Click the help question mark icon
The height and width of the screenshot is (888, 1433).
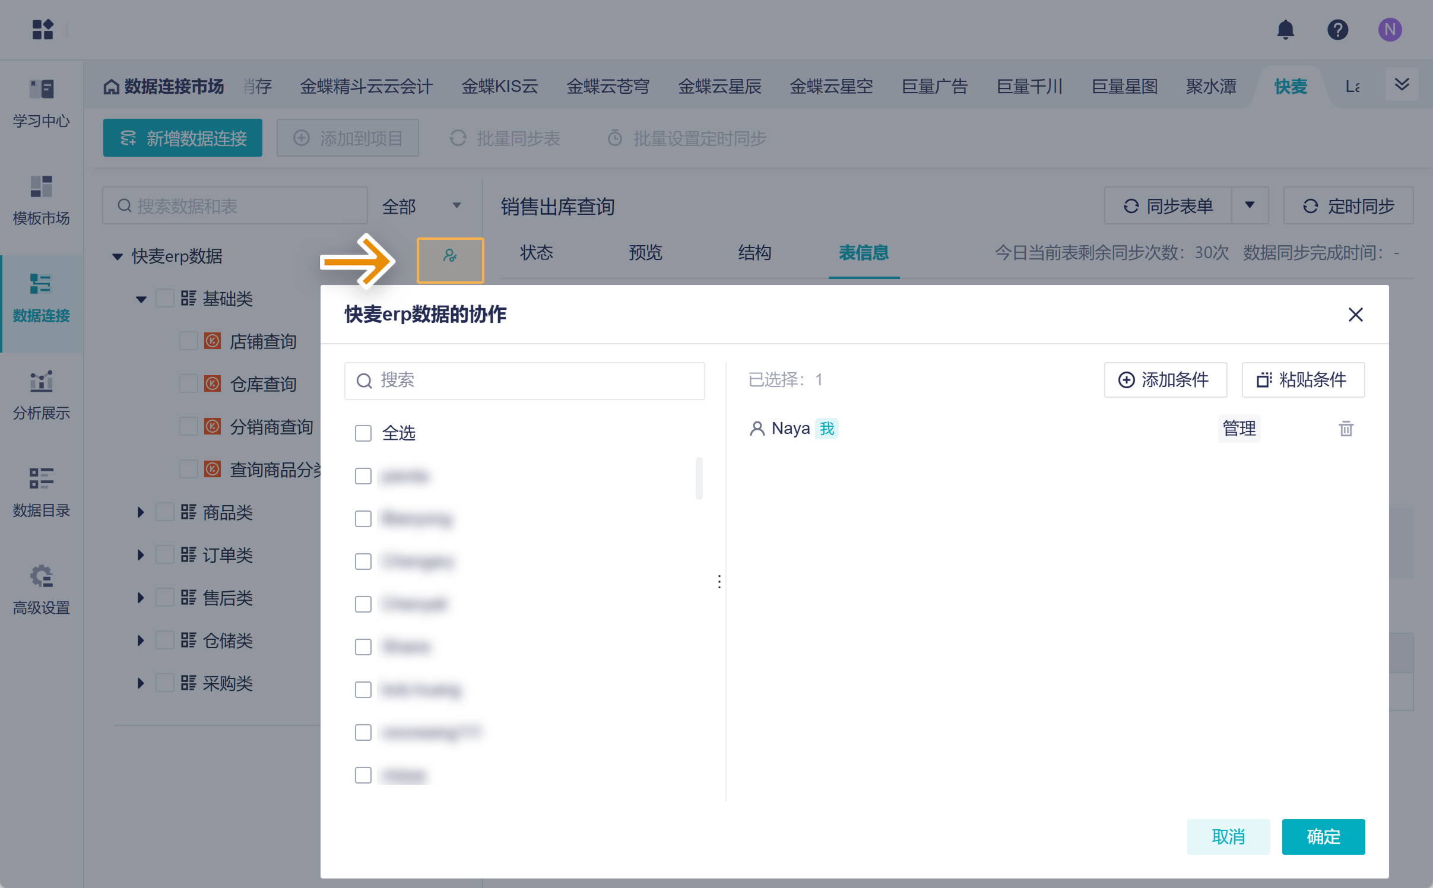(1337, 30)
